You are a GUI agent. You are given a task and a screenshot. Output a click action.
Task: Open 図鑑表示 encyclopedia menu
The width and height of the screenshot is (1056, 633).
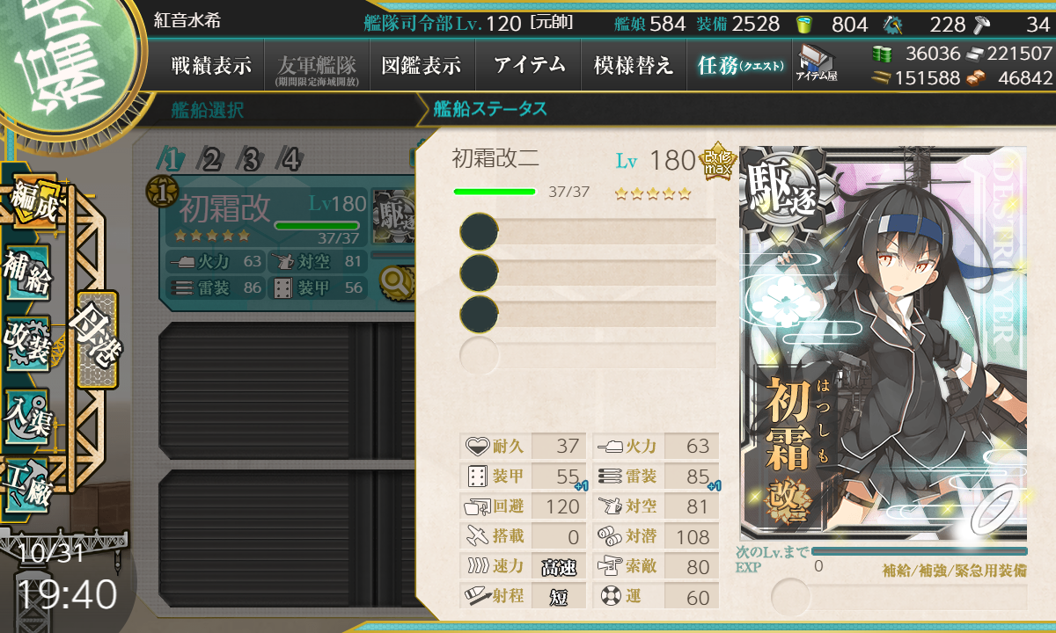pos(422,65)
